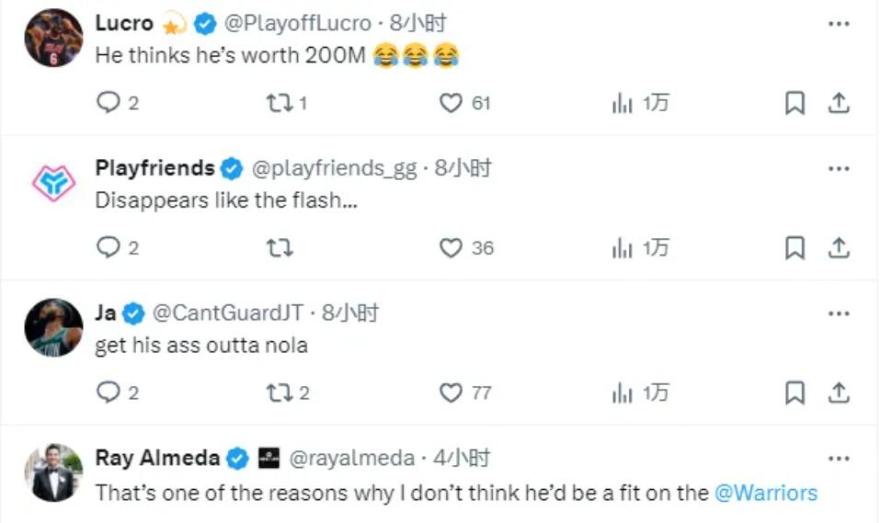880x523 pixels.
Task: Open more options on Ray Almeda's tweet
Action: pos(839,458)
